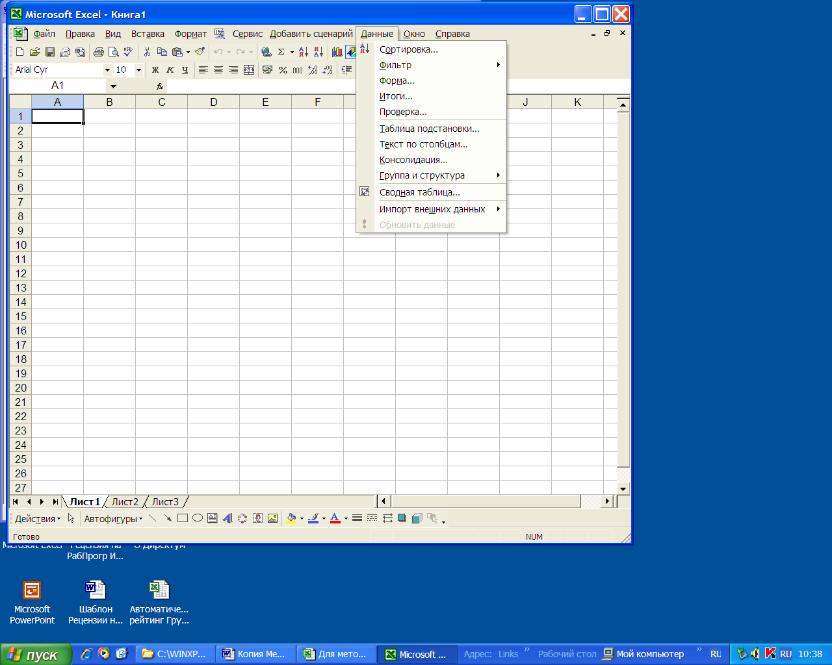Insert a Text Box from drawing toolbar
The image size is (832, 665).
pos(213,518)
